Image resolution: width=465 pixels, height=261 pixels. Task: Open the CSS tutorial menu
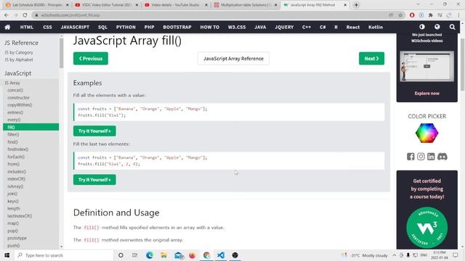(47, 27)
